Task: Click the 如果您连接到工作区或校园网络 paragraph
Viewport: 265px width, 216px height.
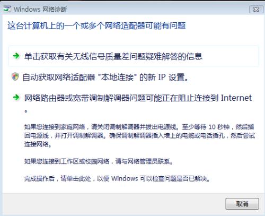Action: point(99,161)
